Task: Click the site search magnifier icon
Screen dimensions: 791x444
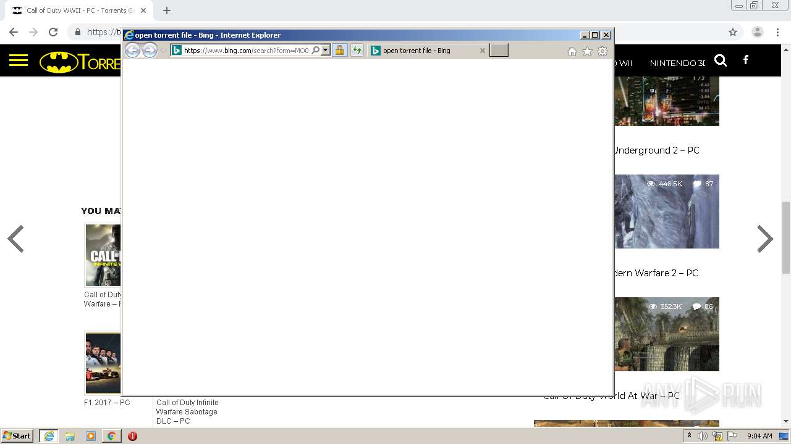Action: (x=721, y=60)
